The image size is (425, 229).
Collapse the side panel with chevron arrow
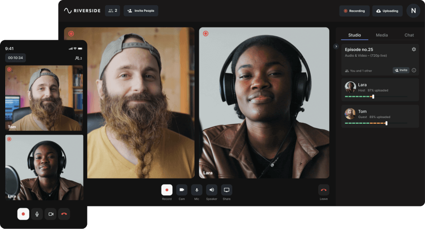pos(336,46)
